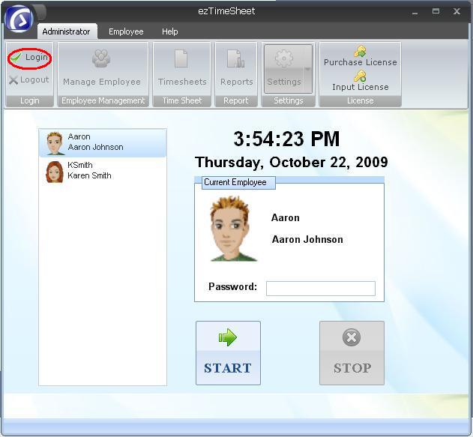Screen dimensions: 473x437
Task: Click the START button
Action: pos(228,353)
